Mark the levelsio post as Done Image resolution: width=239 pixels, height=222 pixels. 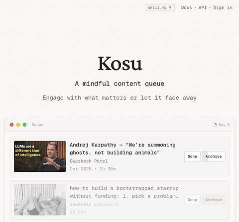tap(192, 200)
